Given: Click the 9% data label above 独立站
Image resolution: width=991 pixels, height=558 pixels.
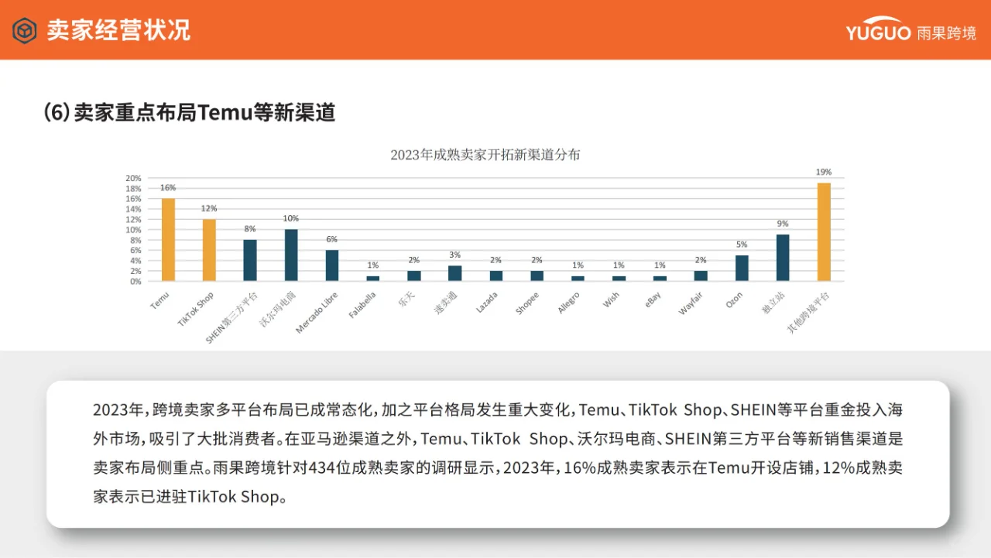Looking at the screenshot, I should 784,224.
